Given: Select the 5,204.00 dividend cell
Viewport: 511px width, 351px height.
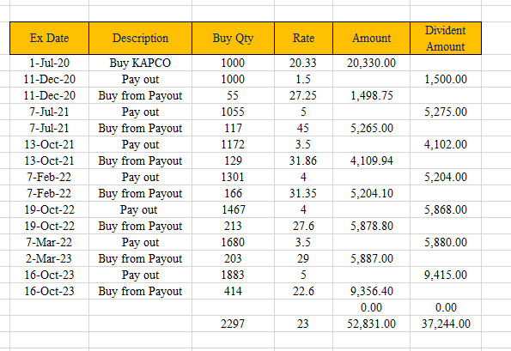Looking at the screenshot, I should 446,177.
